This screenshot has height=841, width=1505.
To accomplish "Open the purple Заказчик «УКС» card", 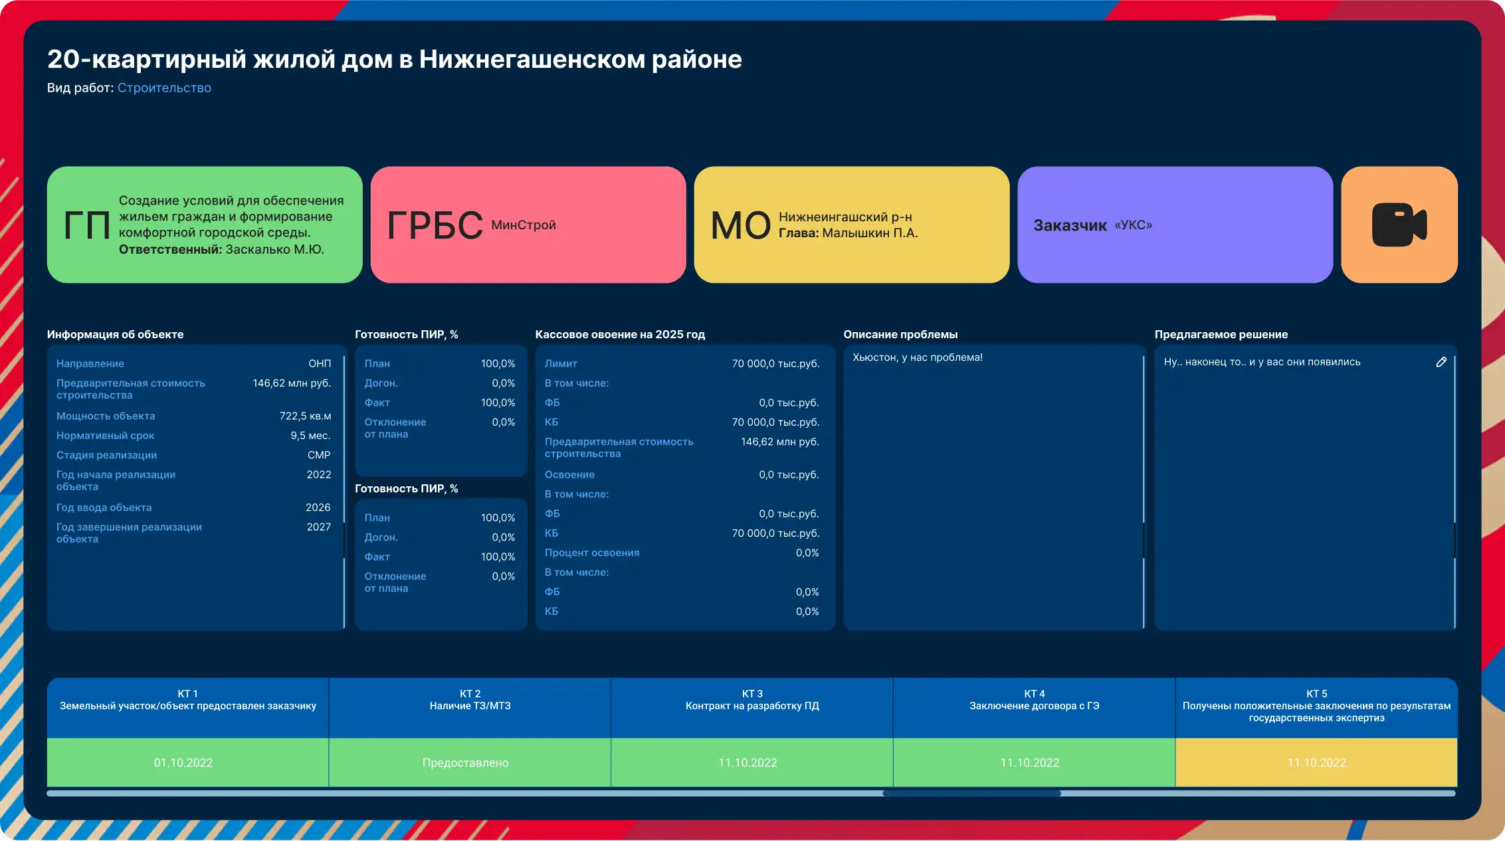I will 1175,226.
